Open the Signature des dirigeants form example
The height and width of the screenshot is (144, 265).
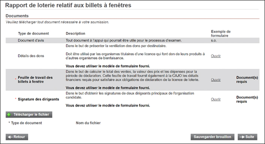[x=216, y=99]
